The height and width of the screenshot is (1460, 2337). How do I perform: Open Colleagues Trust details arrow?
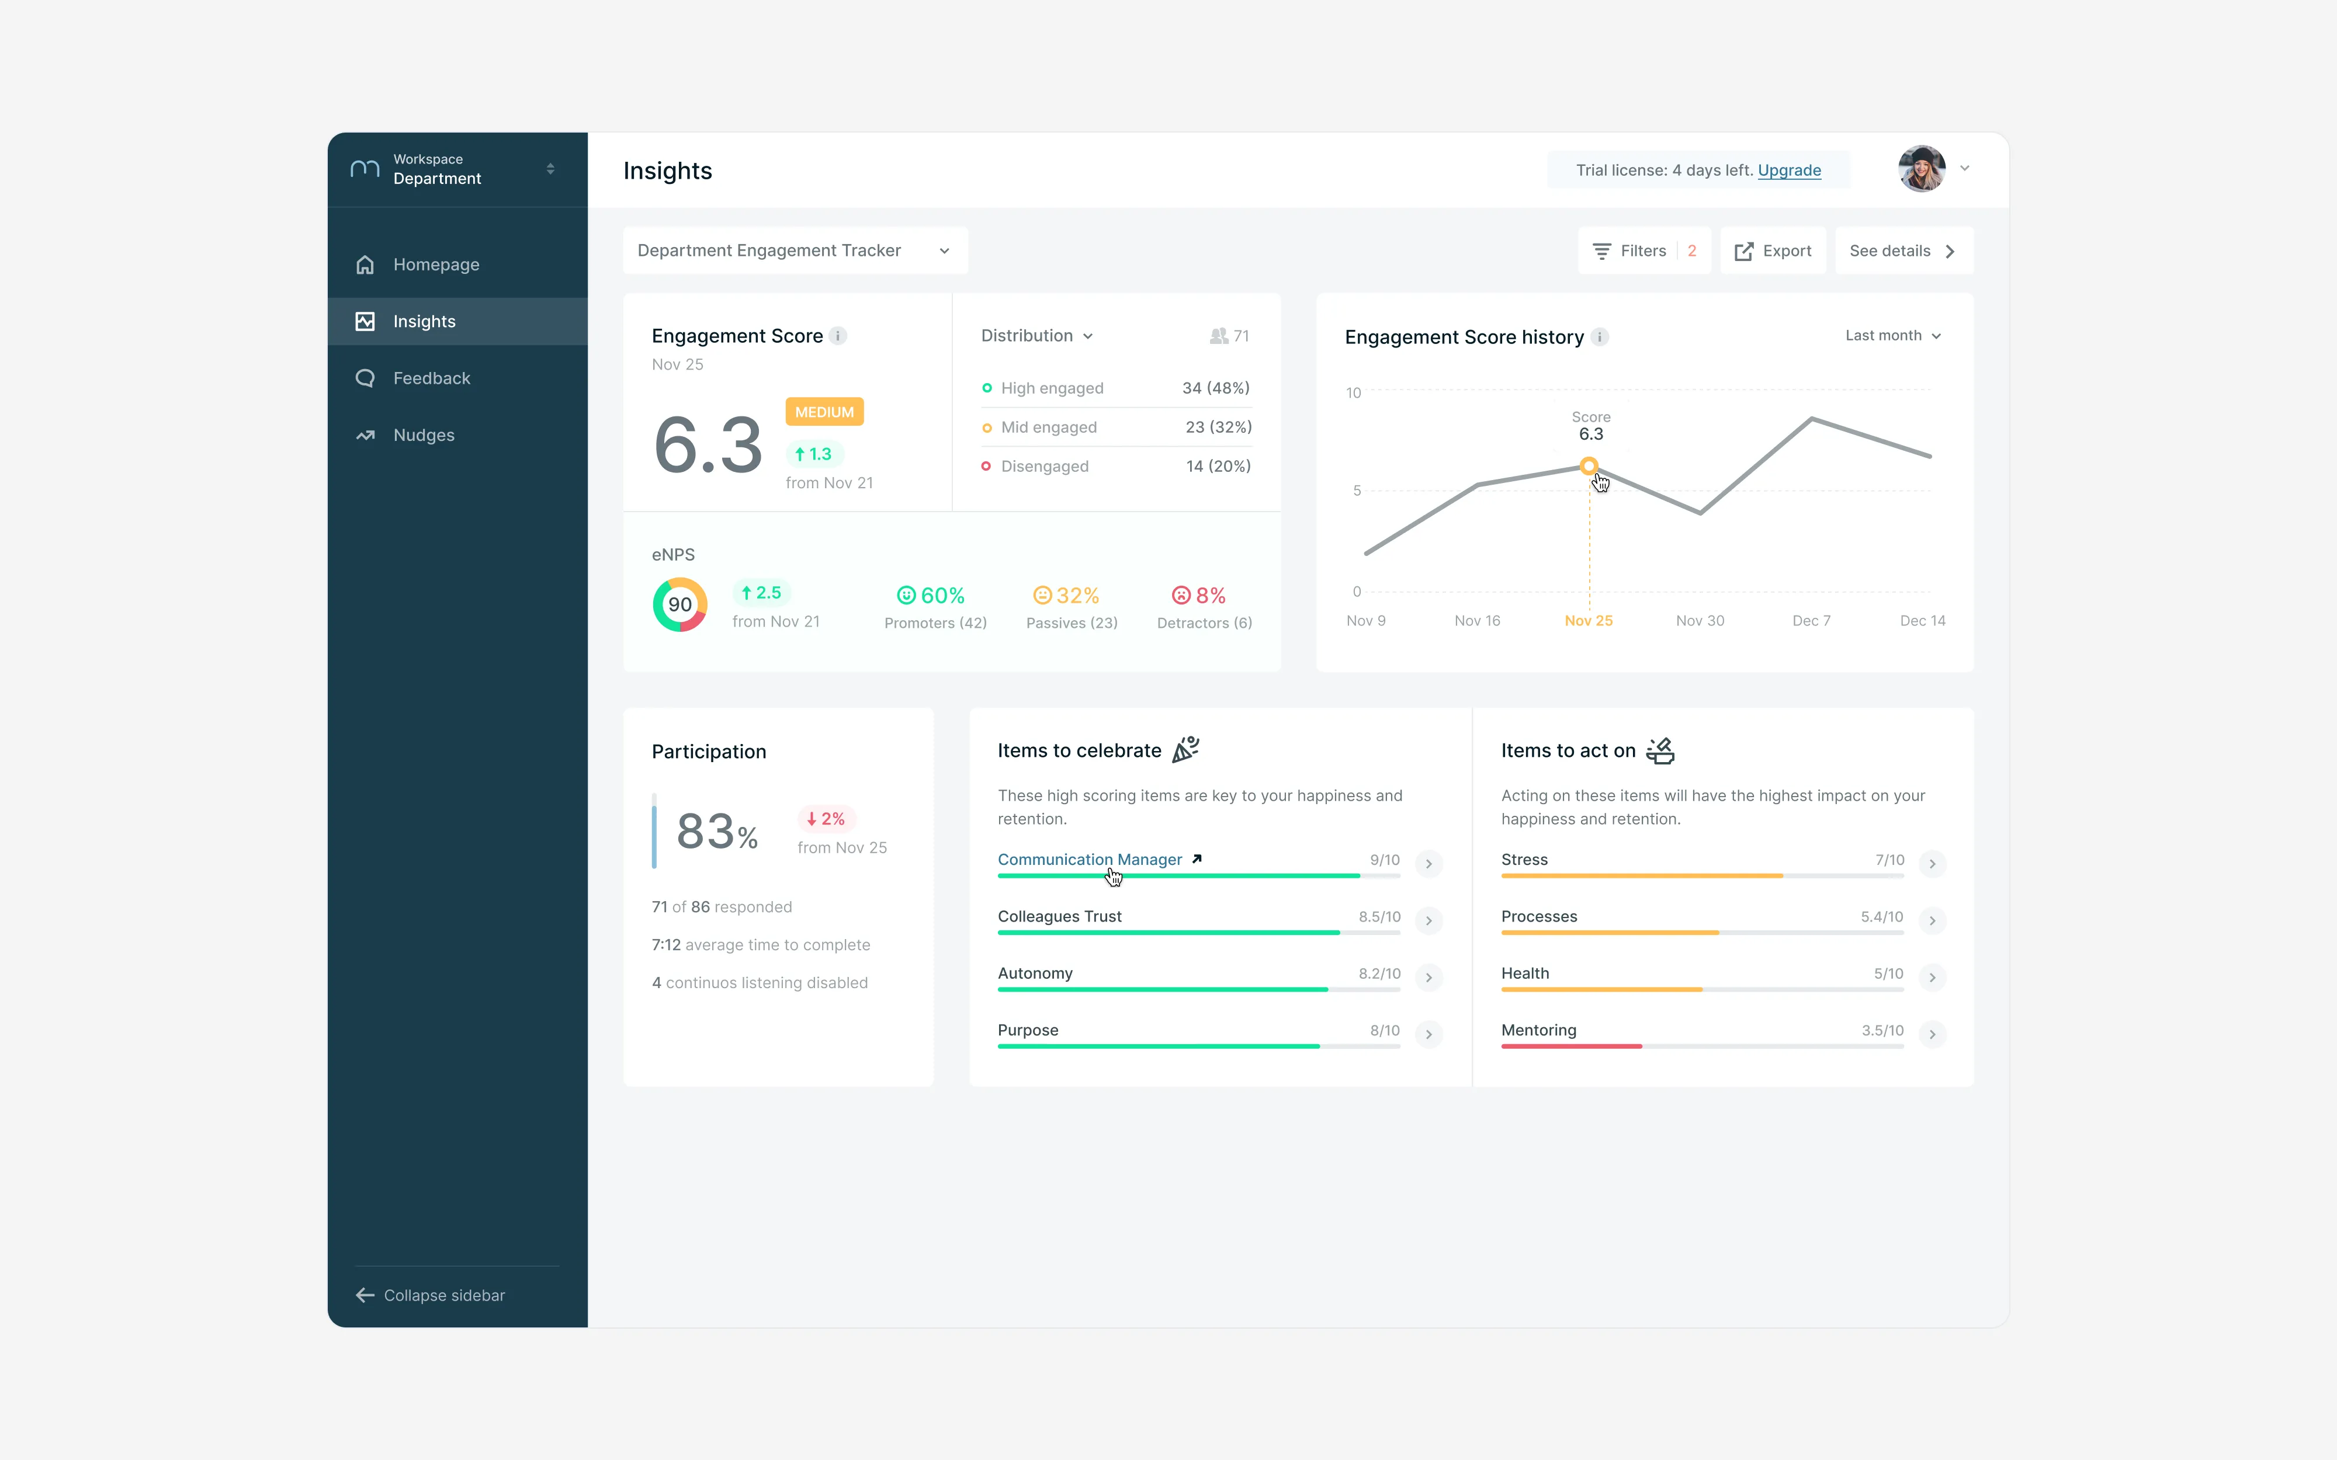coord(1429,920)
